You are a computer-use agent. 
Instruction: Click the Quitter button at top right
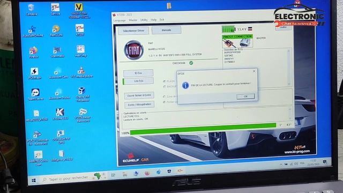284,27
